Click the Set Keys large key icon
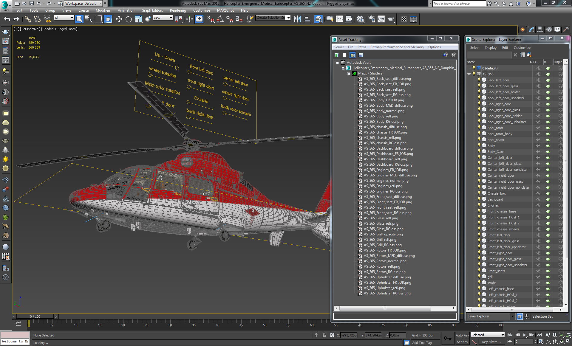572x346 pixels. [448, 338]
